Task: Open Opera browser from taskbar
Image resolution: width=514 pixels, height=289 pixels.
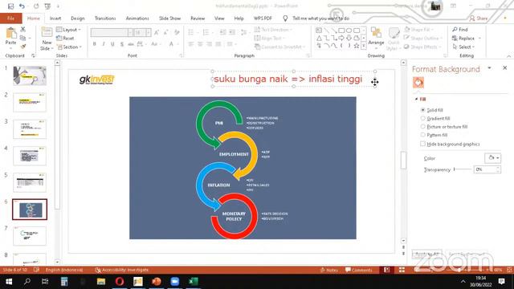Action: (x=120, y=282)
